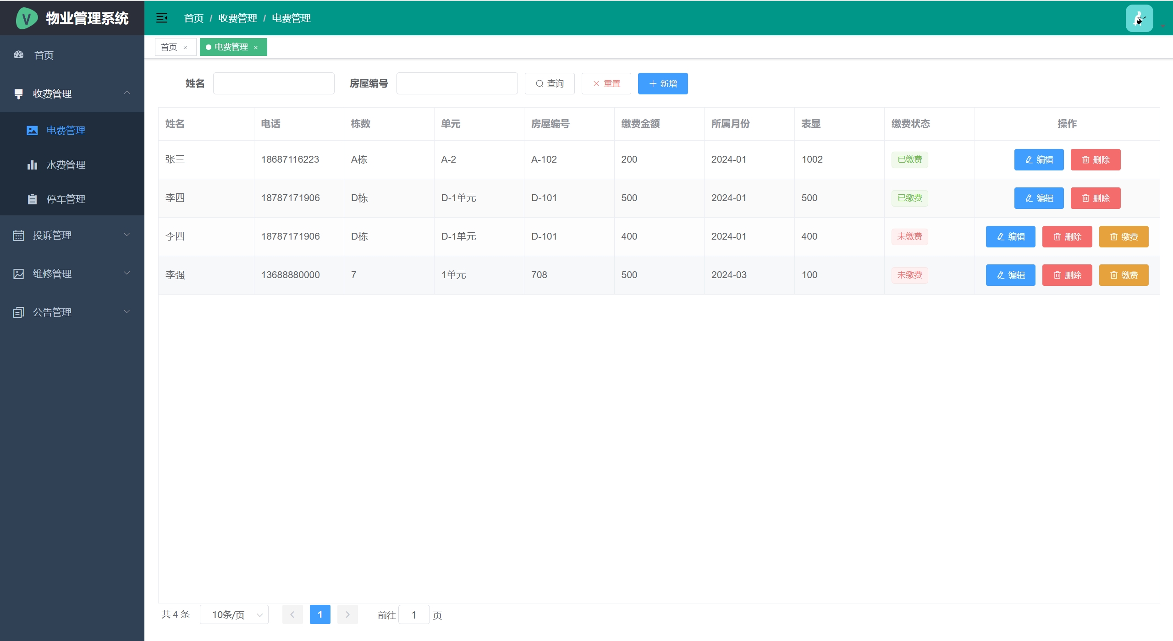Click the user avatar in the top right
The height and width of the screenshot is (641, 1173).
coord(1139,18)
